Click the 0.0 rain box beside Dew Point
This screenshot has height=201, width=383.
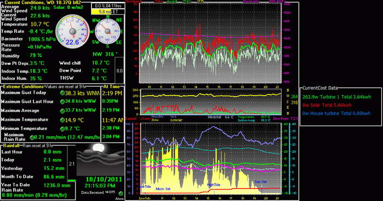(x=119, y=70)
